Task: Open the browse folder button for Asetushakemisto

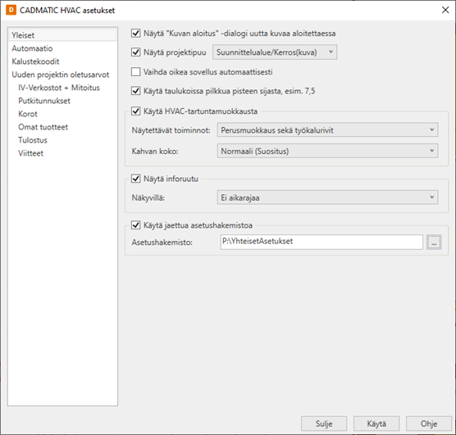Action: [434, 242]
